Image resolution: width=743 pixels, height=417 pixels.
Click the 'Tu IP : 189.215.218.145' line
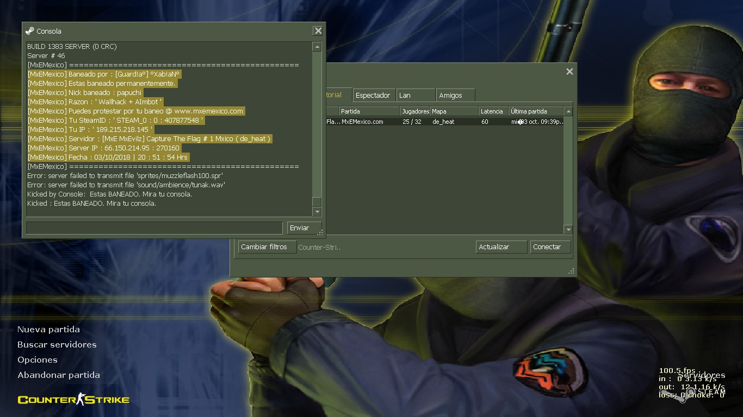90,129
